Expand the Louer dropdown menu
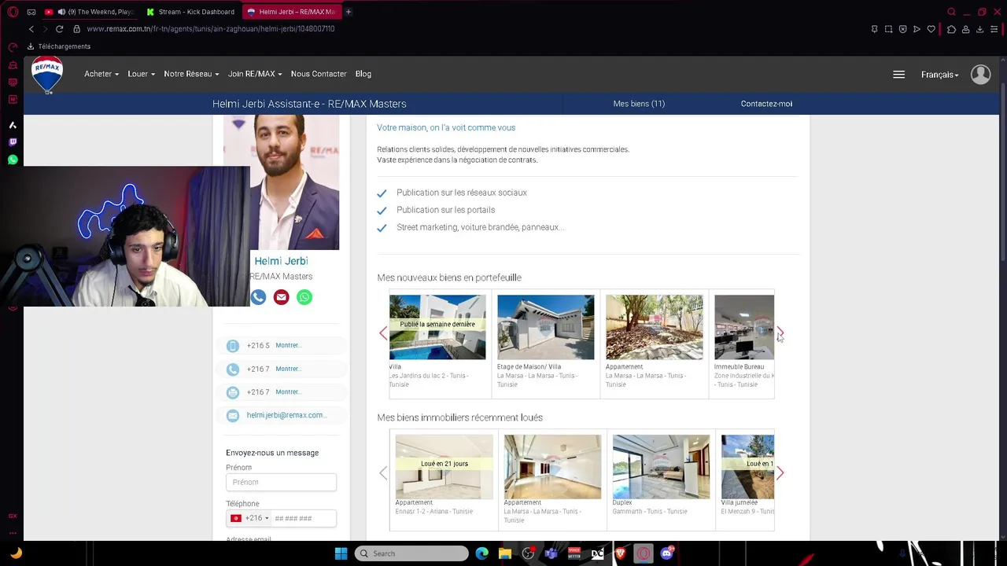This screenshot has height=566, width=1007. coord(142,74)
